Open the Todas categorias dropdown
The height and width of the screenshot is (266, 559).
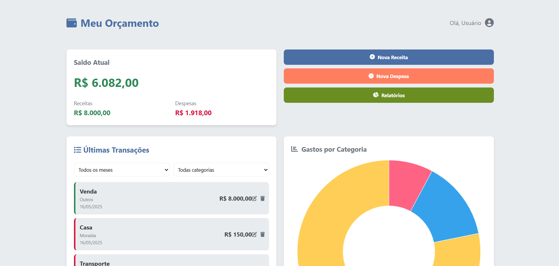pyautogui.click(x=221, y=170)
